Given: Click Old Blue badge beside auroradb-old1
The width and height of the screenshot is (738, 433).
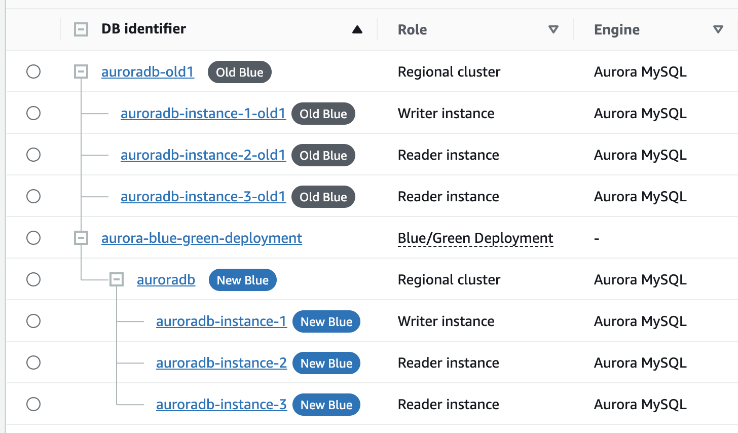Looking at the screenshot, I should 239,72.
